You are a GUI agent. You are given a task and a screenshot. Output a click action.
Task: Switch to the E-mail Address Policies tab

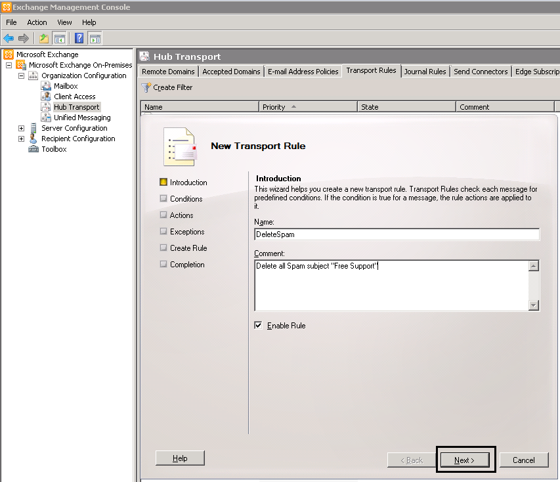tap(303, 72)
